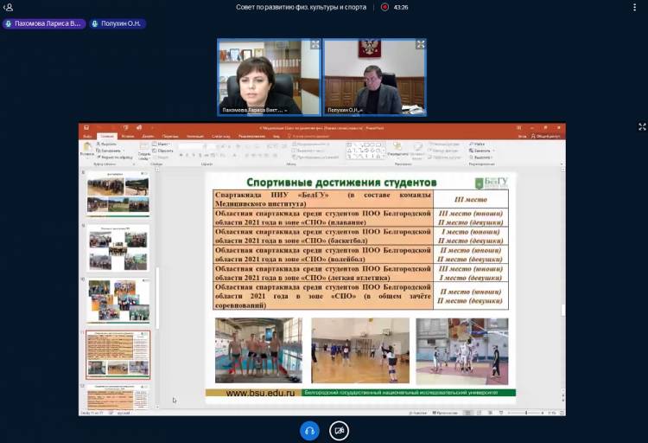Maximize the shared presentation view
Image resolution: width=648 pixels, height=443 pixels.
641,127
